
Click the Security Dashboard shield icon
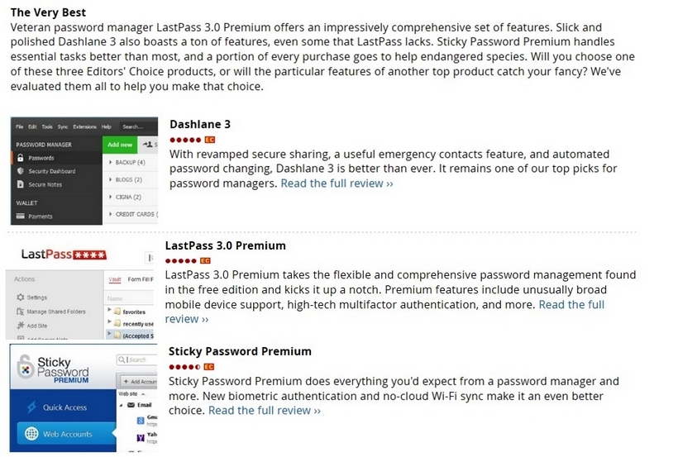(20, 171)
